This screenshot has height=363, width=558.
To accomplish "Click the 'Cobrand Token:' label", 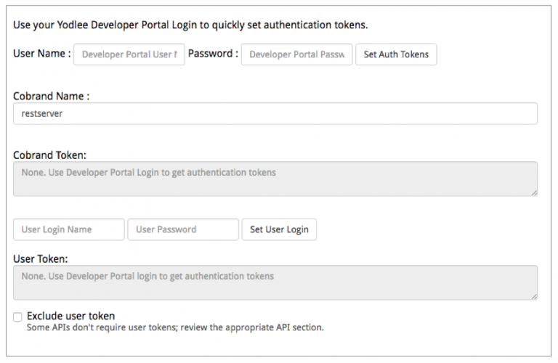I will pyautogui.click(x=49, y=155).
